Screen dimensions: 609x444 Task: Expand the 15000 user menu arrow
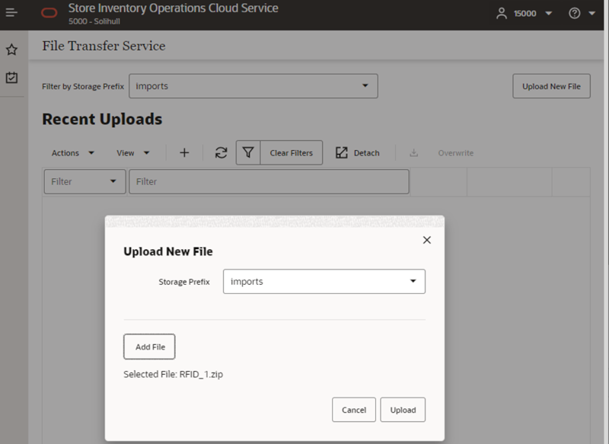pyautogui.click(x=548, y=14)
